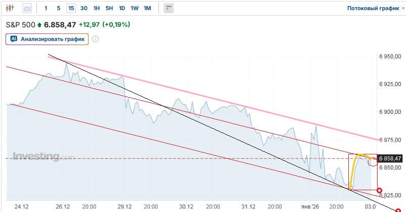This screenshot has width=406, height=212.
Task: Select the 5 minute interval
Action: [x=58, y=8]
